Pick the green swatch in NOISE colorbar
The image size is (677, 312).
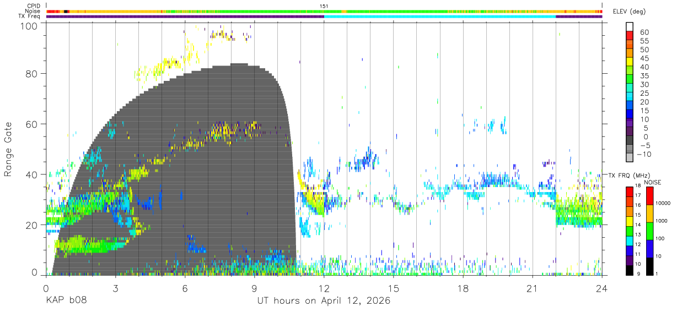pyautogui.click(x=650, y=230)
